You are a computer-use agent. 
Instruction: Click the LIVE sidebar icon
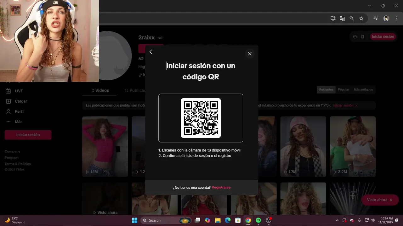tap(9, 91)
